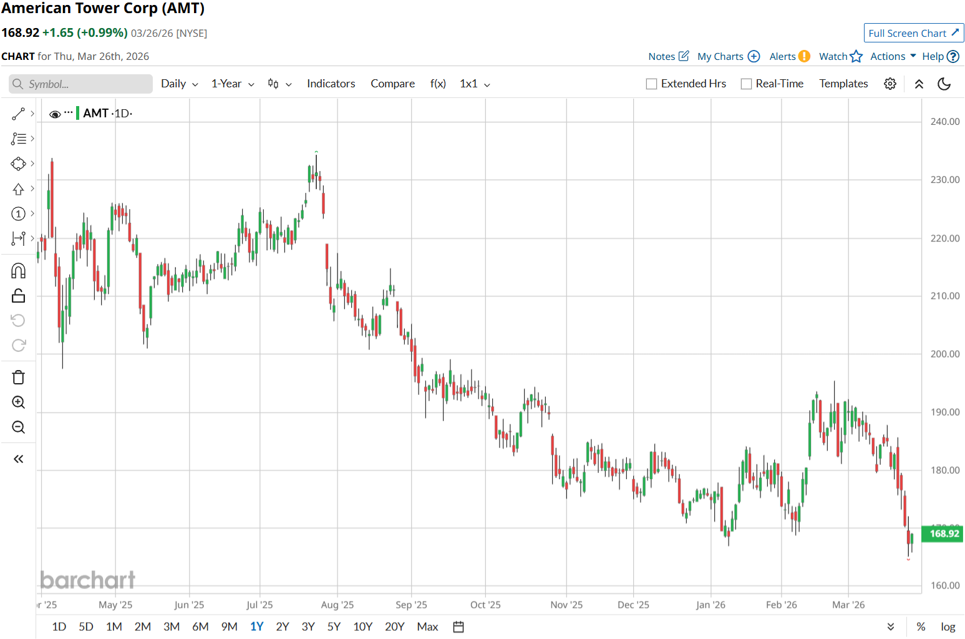Set chart range to 2M
Viewport: 965px width, 639px height.
(x=143, y=627)
